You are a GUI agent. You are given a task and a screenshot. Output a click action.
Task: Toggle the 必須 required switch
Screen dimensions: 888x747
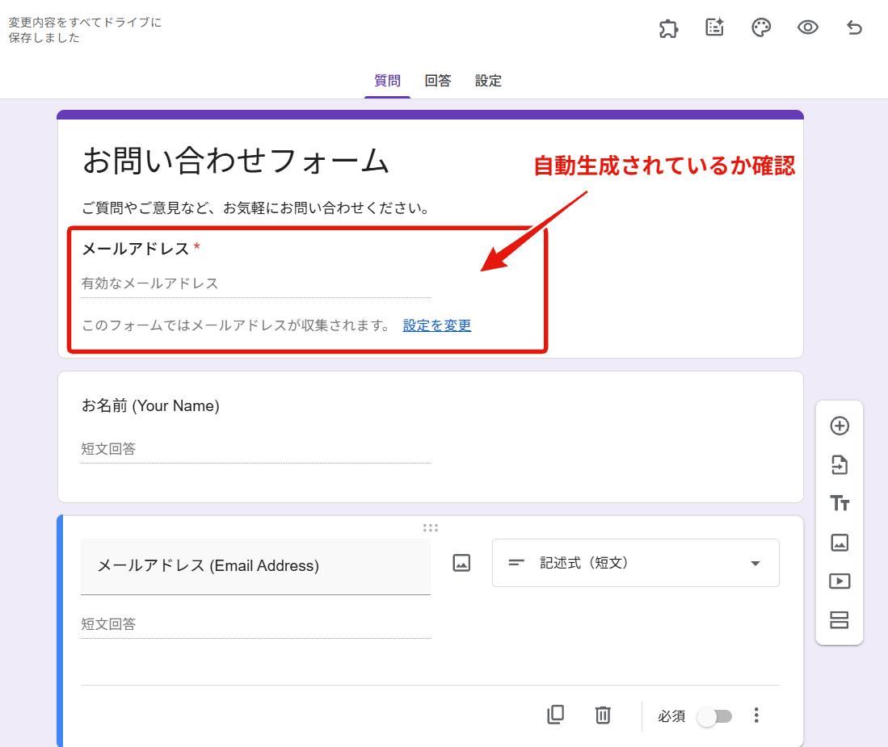pos(714,716)
